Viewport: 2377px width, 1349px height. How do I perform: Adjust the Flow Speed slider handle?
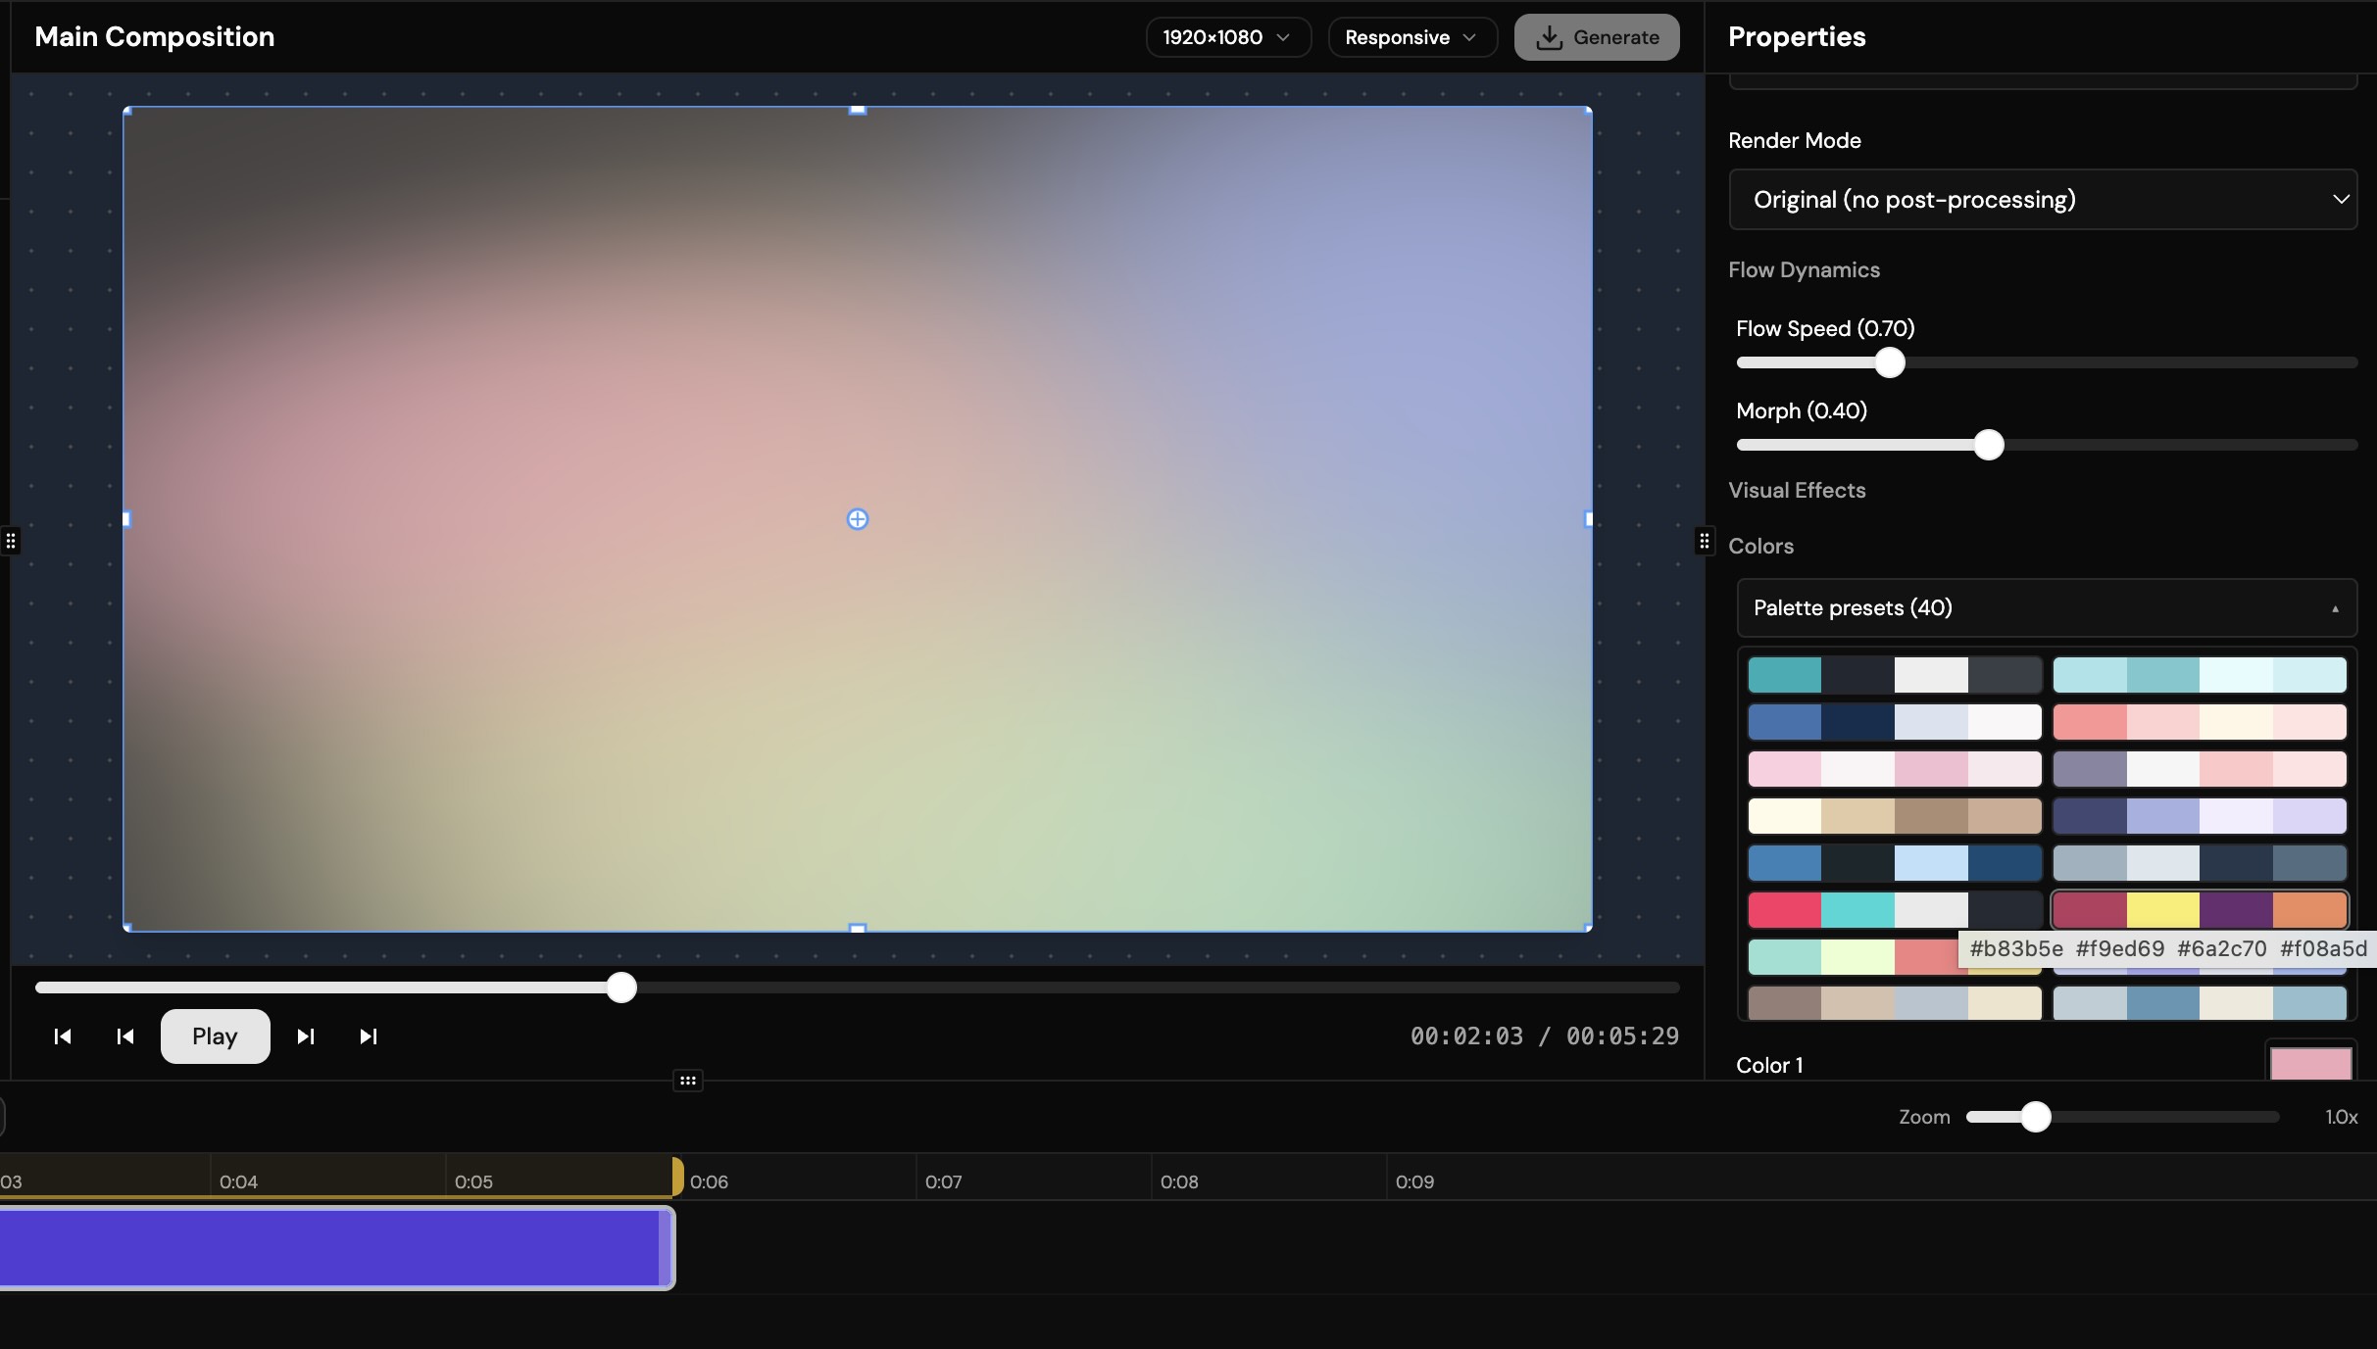[x=1890, y=362]
